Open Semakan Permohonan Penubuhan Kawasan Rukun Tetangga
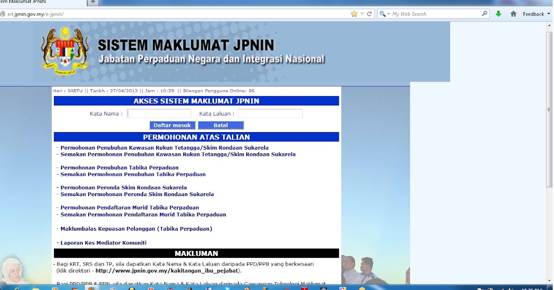The height and width of the screenshot is (290, 554). (x=178, y=154)
